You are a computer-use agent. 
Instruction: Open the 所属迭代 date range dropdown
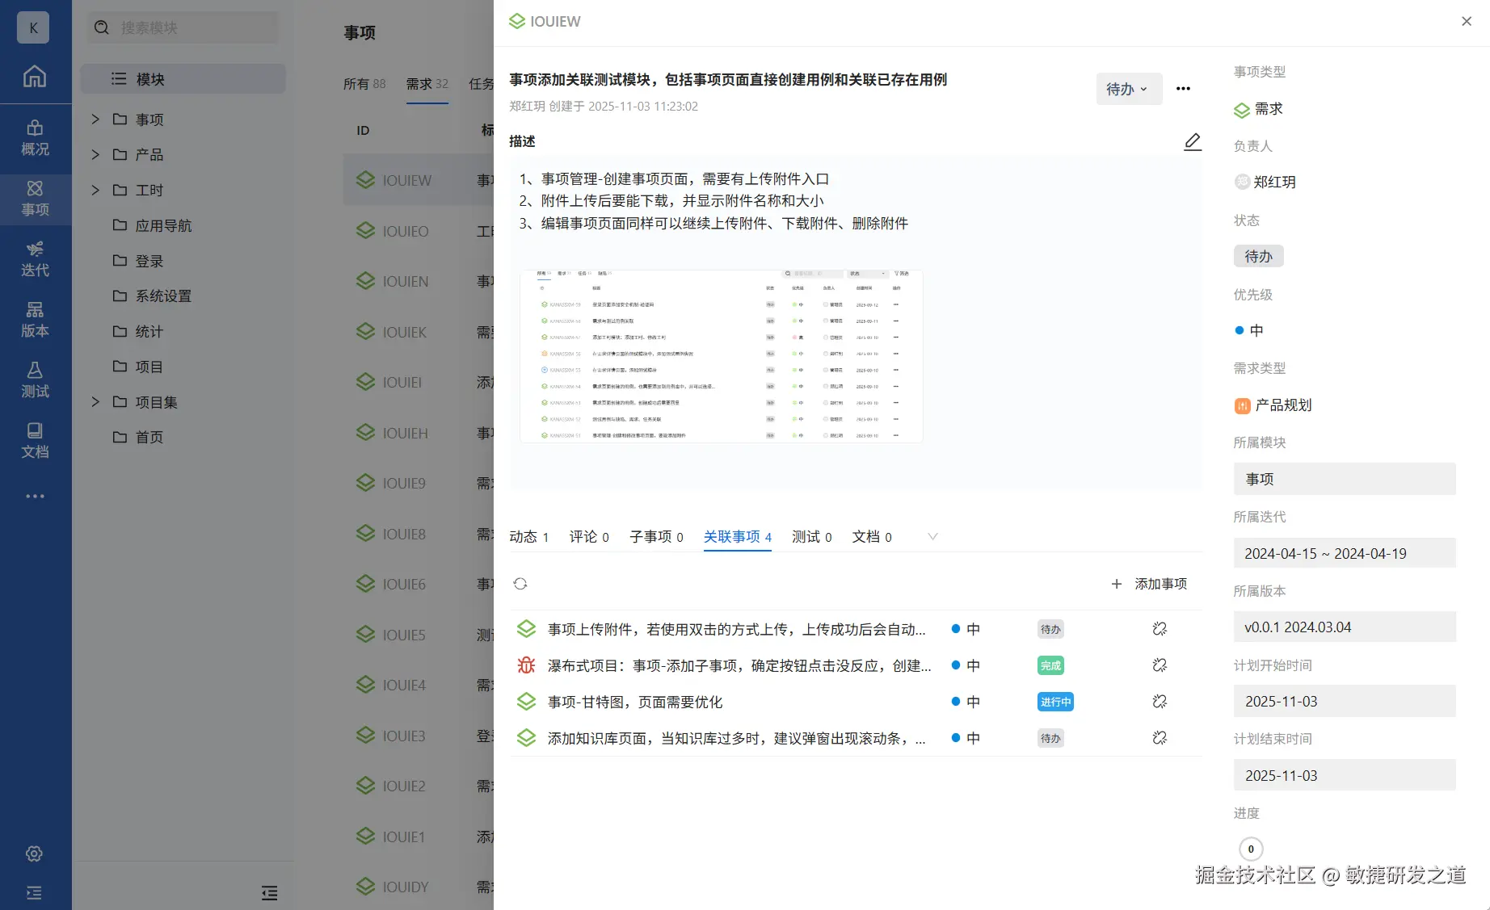tap(1345, 553)
